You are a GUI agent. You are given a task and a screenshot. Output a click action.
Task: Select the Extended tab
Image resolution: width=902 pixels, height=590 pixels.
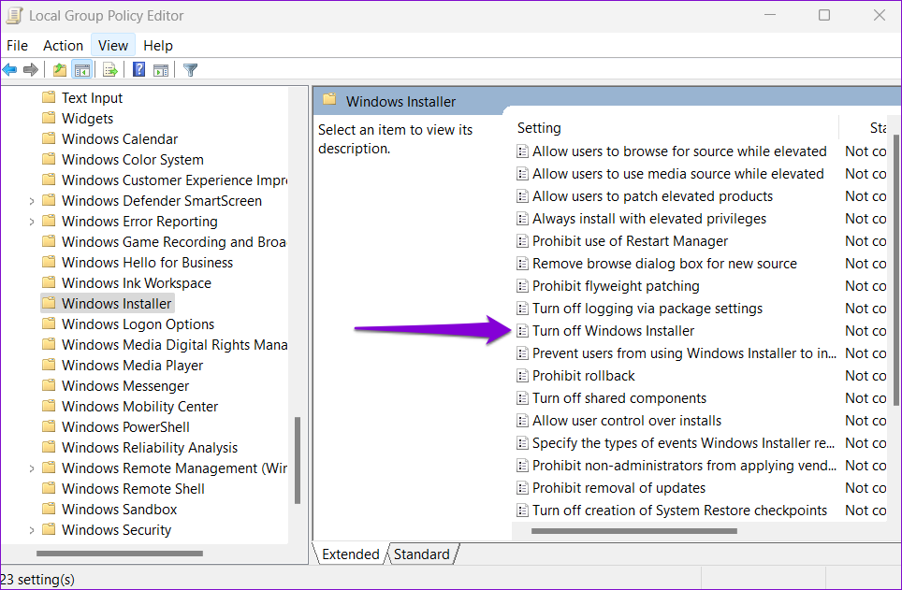click(350, 554)
